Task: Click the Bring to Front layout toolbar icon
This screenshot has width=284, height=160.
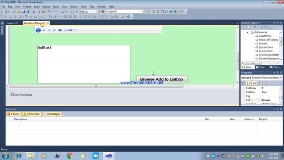Action: click(x=111, y=17)
